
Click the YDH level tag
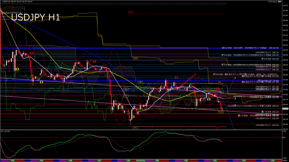tap(140, 82)
